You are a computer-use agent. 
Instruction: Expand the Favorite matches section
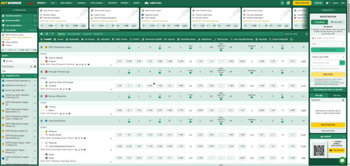(35, 16)
